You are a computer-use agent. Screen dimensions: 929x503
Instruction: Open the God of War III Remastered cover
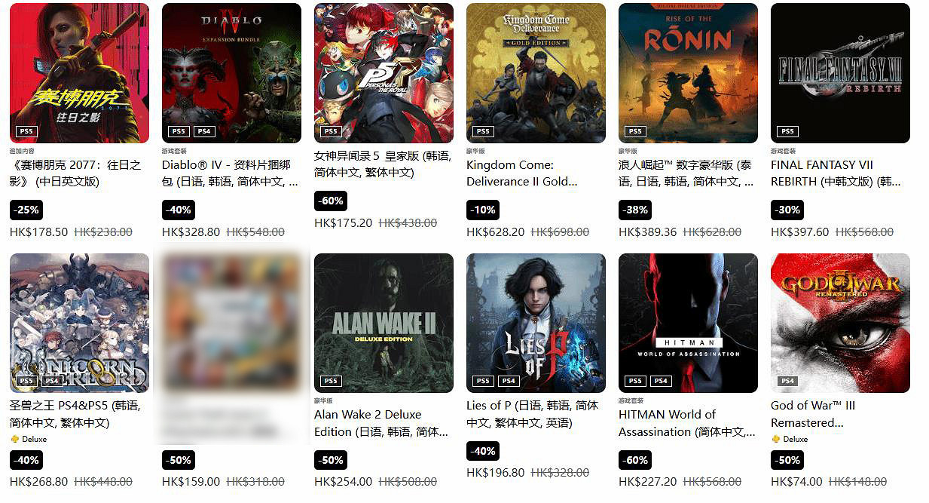pos(840,323)
